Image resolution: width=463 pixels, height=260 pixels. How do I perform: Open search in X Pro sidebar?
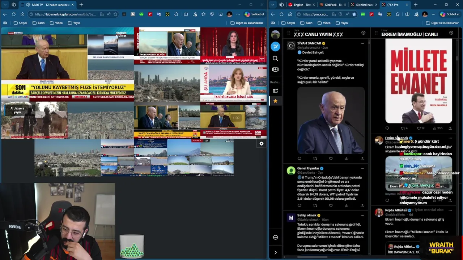(x=275, y=58)
